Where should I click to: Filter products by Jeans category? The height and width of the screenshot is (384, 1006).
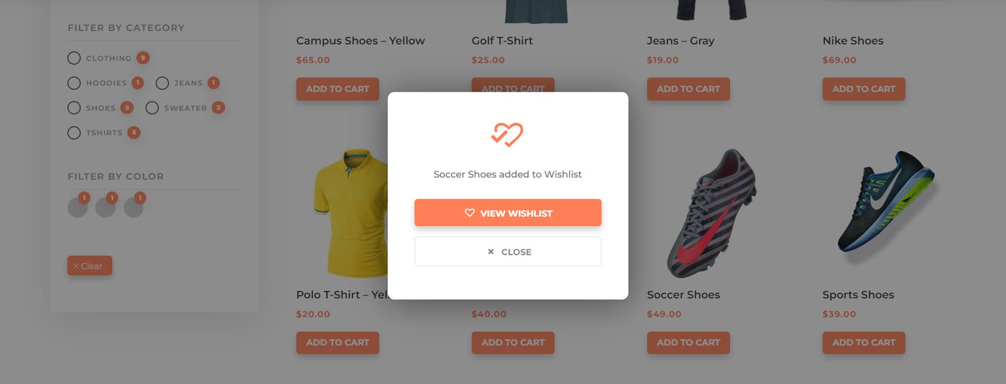[162, 83]
